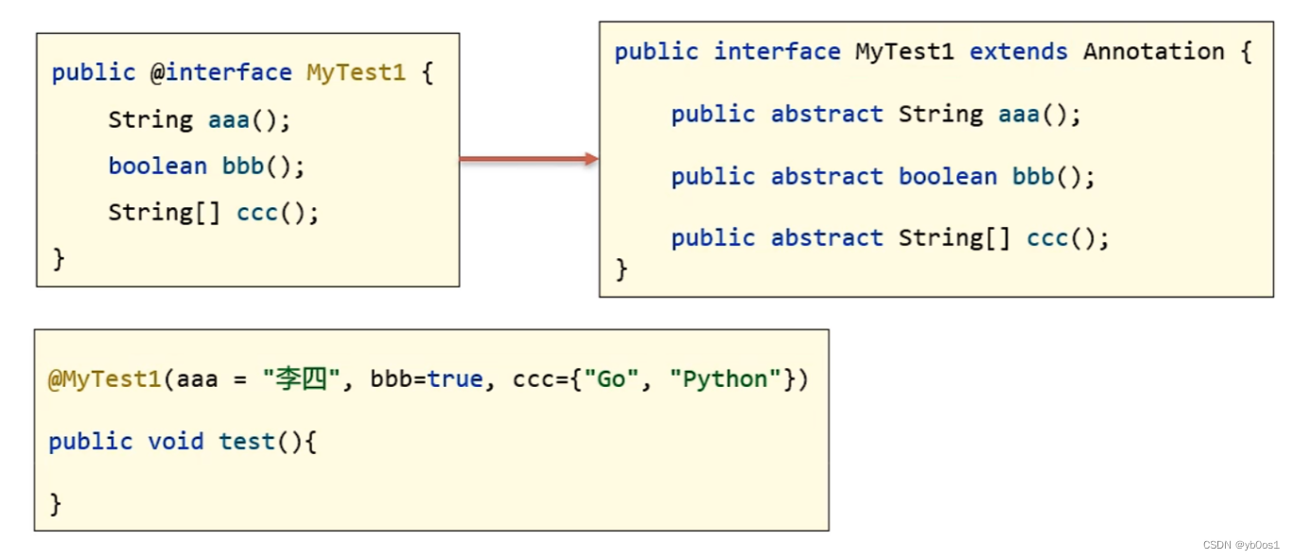The image size is (1294, 560).
Task: Click the "interface" keyword before MyTest1 extends
Action: point(778,52)
